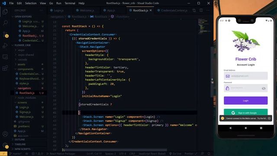
Task: Tap the Android recents button on the emulator
Action: pos(261,128)
